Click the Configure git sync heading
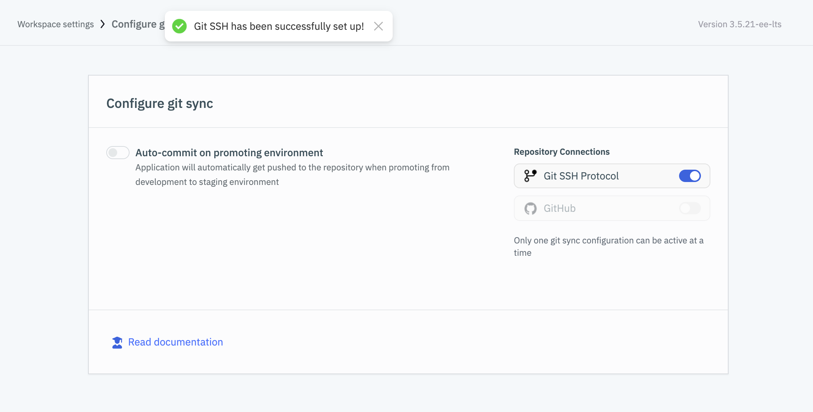The image size is (813, 412). (x=159, y=104)
